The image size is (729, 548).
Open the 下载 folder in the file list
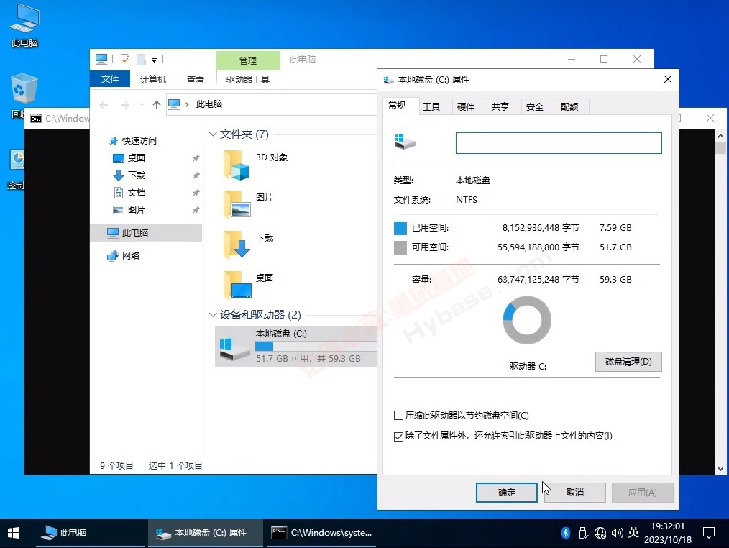pyautogui.click(x=237, y=245)
